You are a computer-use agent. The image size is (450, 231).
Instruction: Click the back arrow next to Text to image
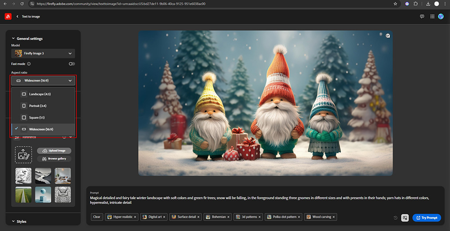click(x=18, y=16)
